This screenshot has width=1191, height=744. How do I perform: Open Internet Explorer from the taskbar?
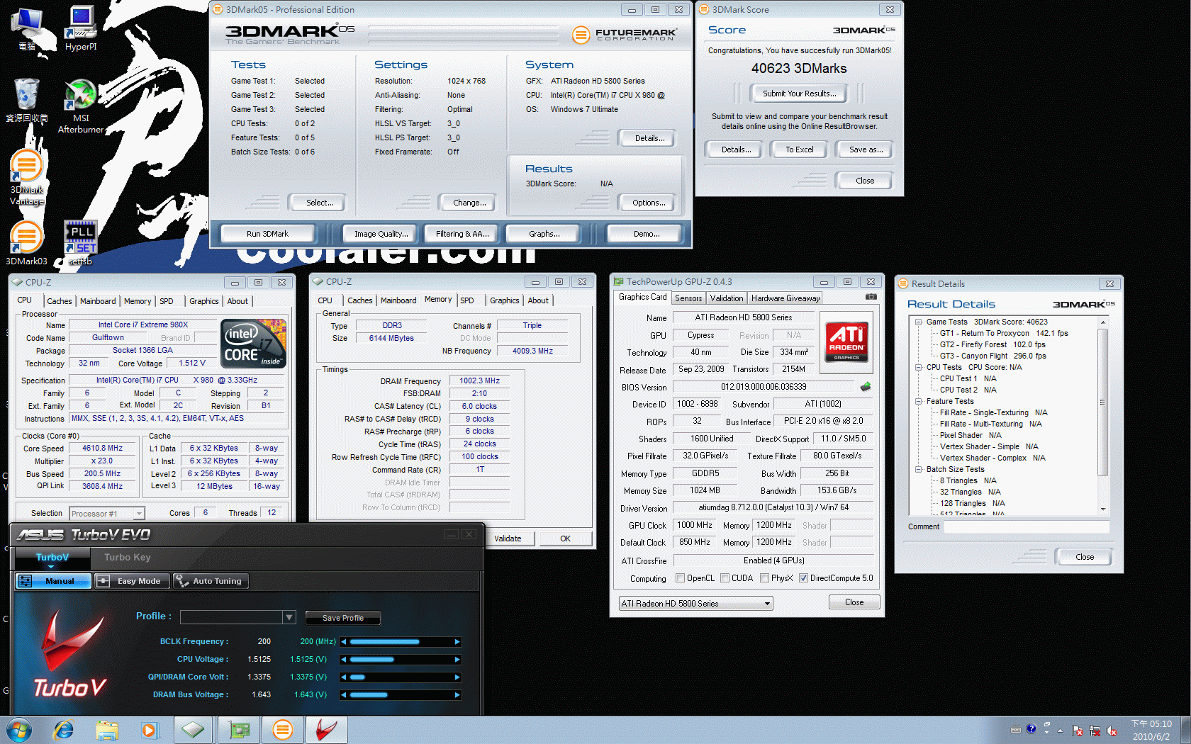(64, 730)
